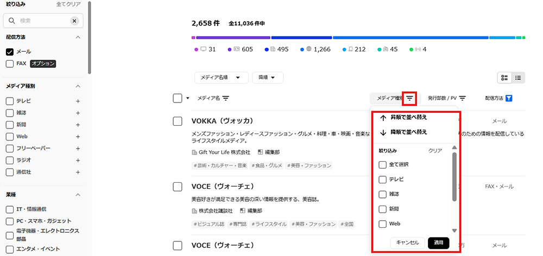The image size is (543, 256).
Task: Click the 適用 button
Action: (x=439, y=243)
